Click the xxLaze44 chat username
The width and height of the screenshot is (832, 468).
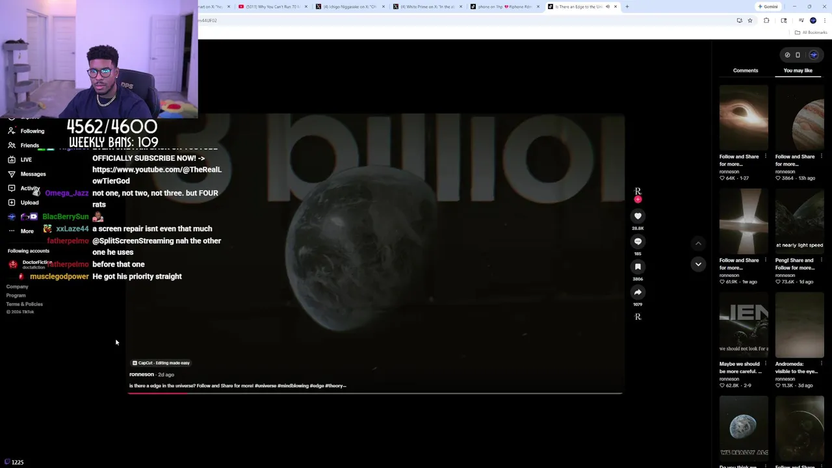pos(72,229)
